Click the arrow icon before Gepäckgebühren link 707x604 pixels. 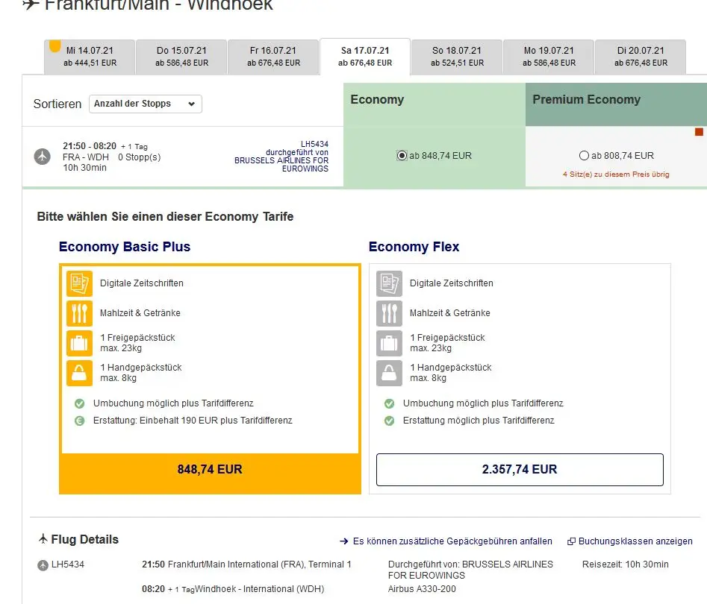344,541
